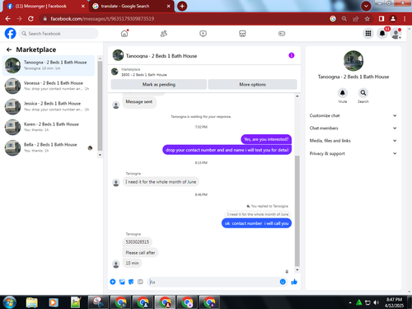412x309 pixels.
Task: Click More options button
Action: pyautogui.click(x=252, y=84)
